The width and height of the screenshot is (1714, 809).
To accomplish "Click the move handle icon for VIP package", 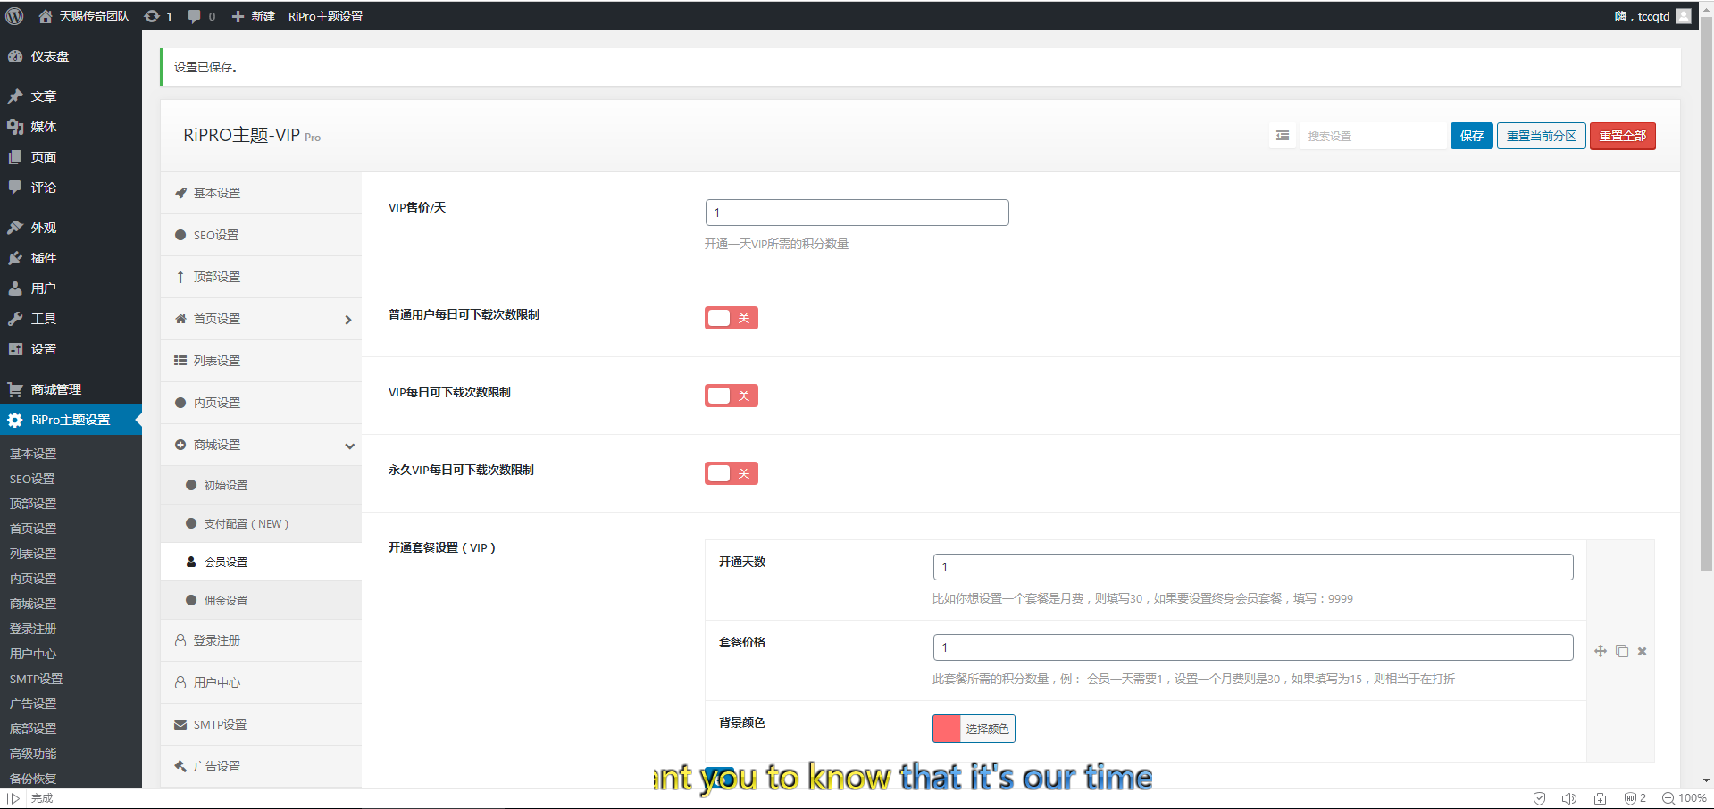I will [1601, 651].
